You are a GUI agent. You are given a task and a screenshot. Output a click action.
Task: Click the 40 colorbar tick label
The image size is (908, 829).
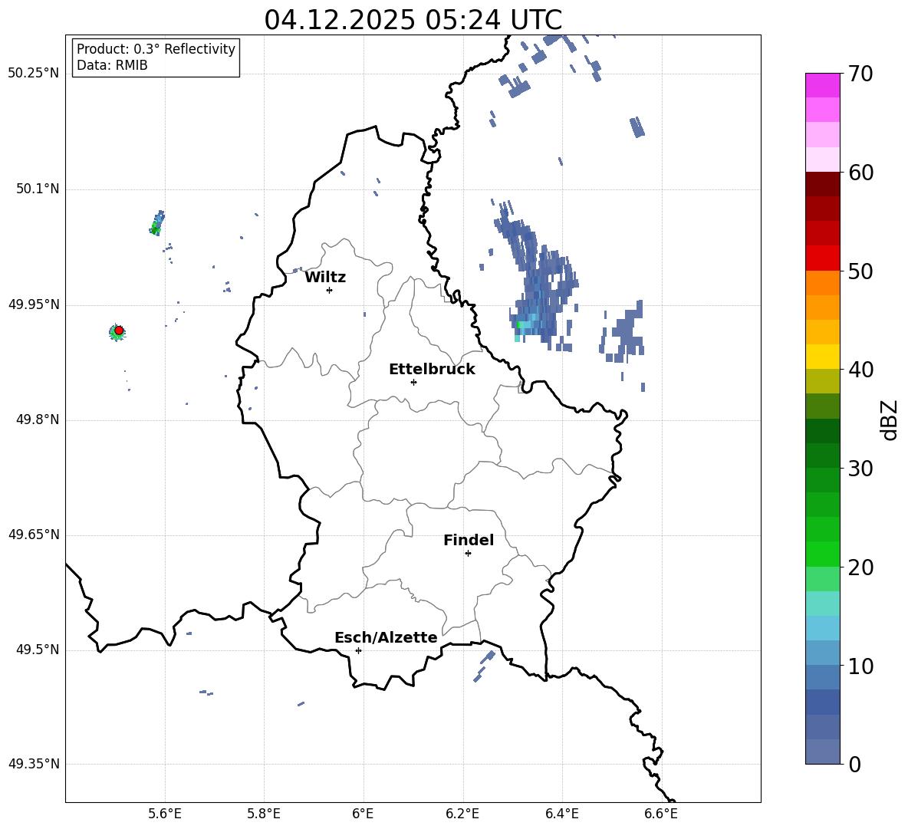[x=860, y=370]
